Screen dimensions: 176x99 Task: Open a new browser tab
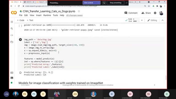tap(140, 2)
